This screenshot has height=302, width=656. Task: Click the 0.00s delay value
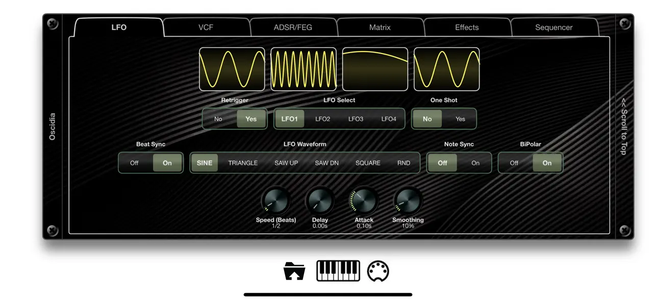coord(320,226)
